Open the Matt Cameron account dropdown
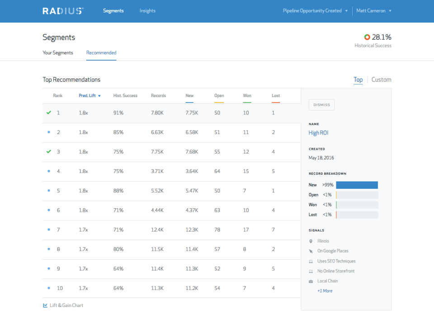Screen dimensions: 434x331 tap(374, 10)
